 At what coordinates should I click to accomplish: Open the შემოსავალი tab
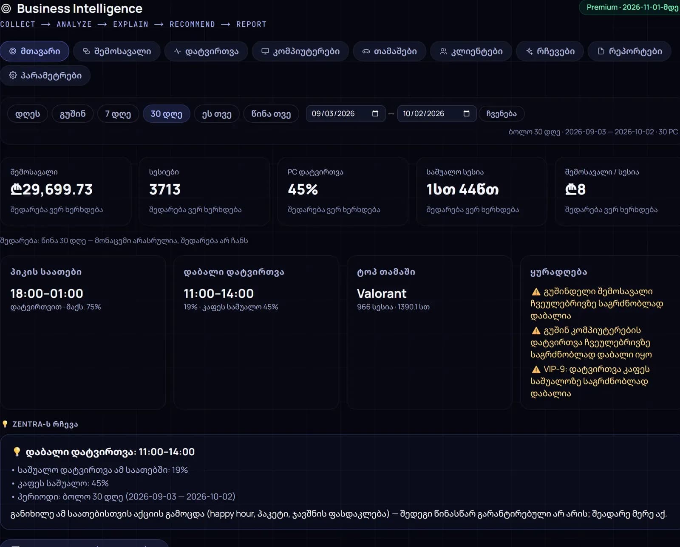pyautogui.click(x=116, y=51)
